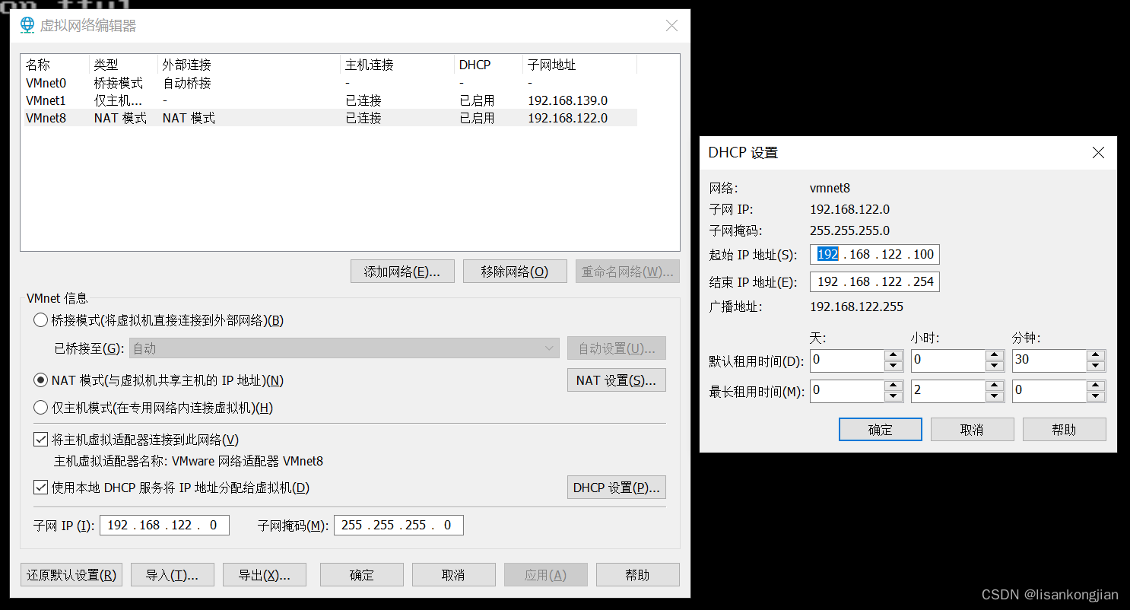Click 还原默认设置 button

tap(71, 574)
